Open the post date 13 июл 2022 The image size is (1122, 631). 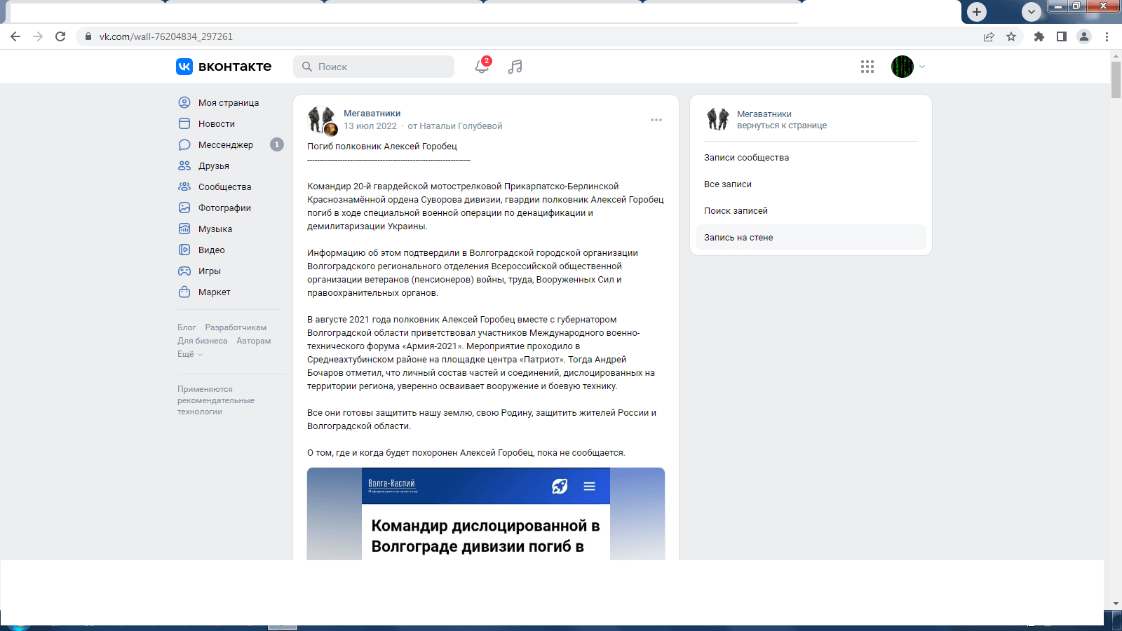click(x=370, y=126)
